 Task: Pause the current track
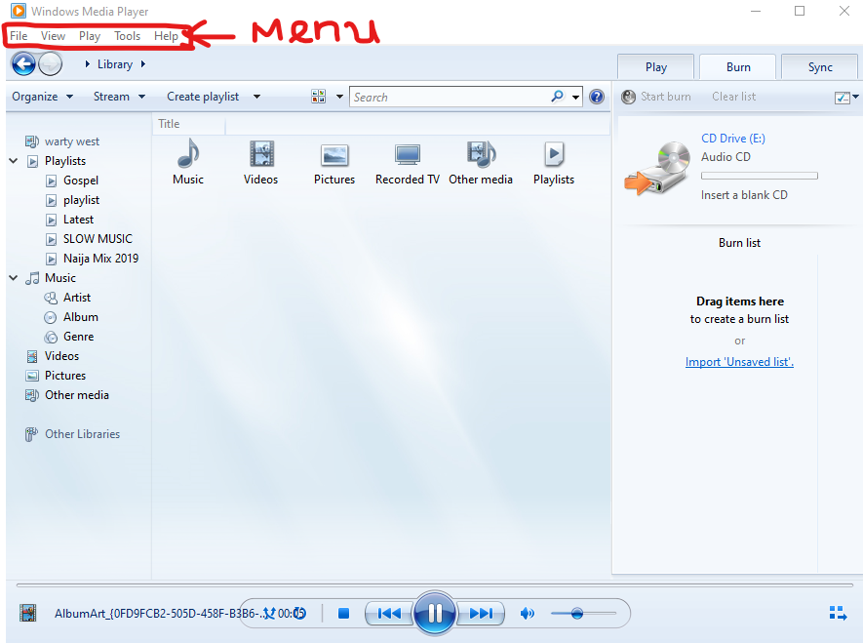[x=434, y=613]
